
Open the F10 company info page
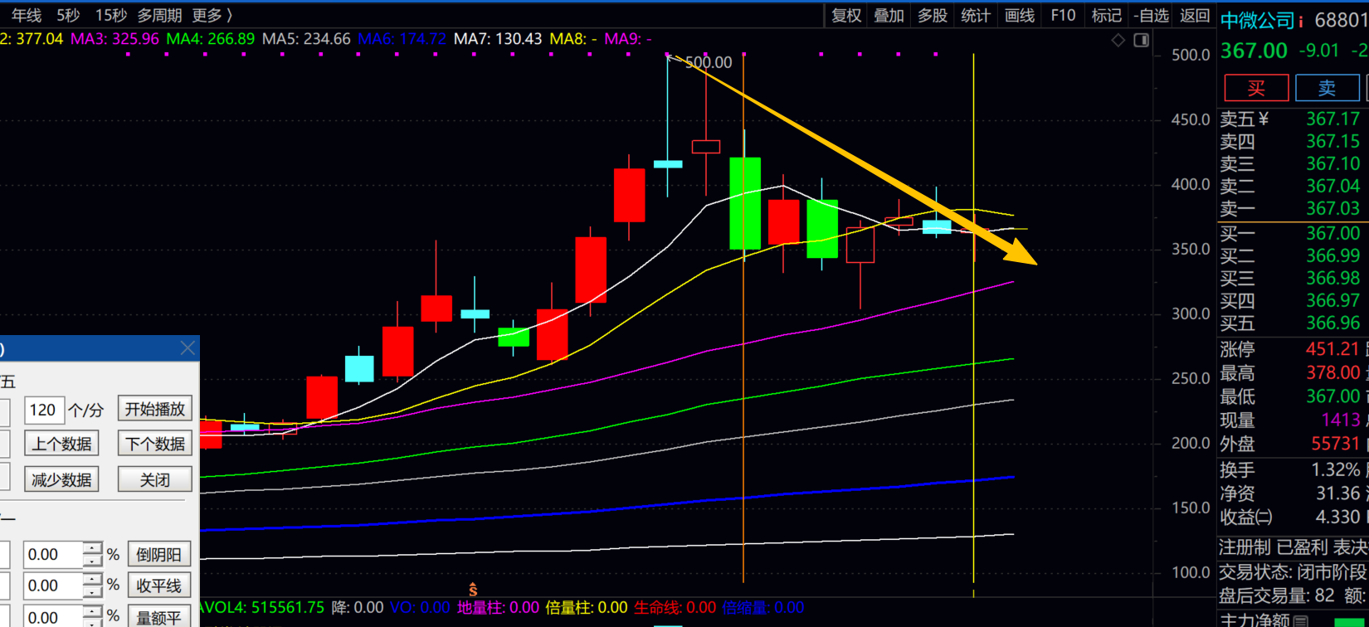(1063, 16)
